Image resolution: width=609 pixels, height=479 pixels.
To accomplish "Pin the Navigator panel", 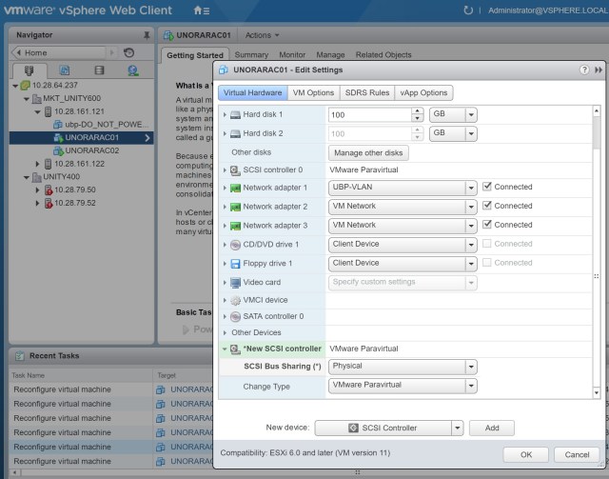I will 146,34.
